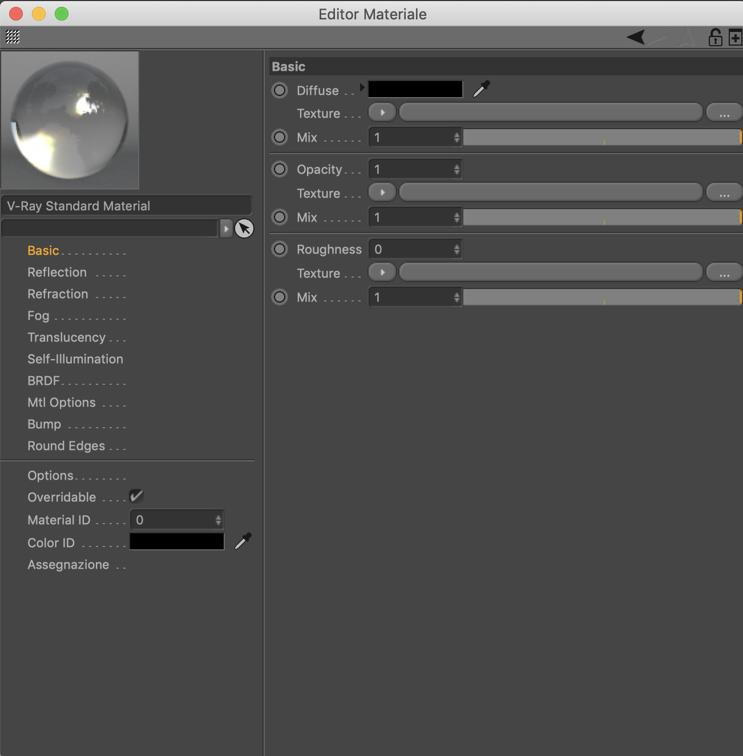Click Roughness Texture ellipsis button
Screen dimensions: 743x756
(x=724, y=272)
